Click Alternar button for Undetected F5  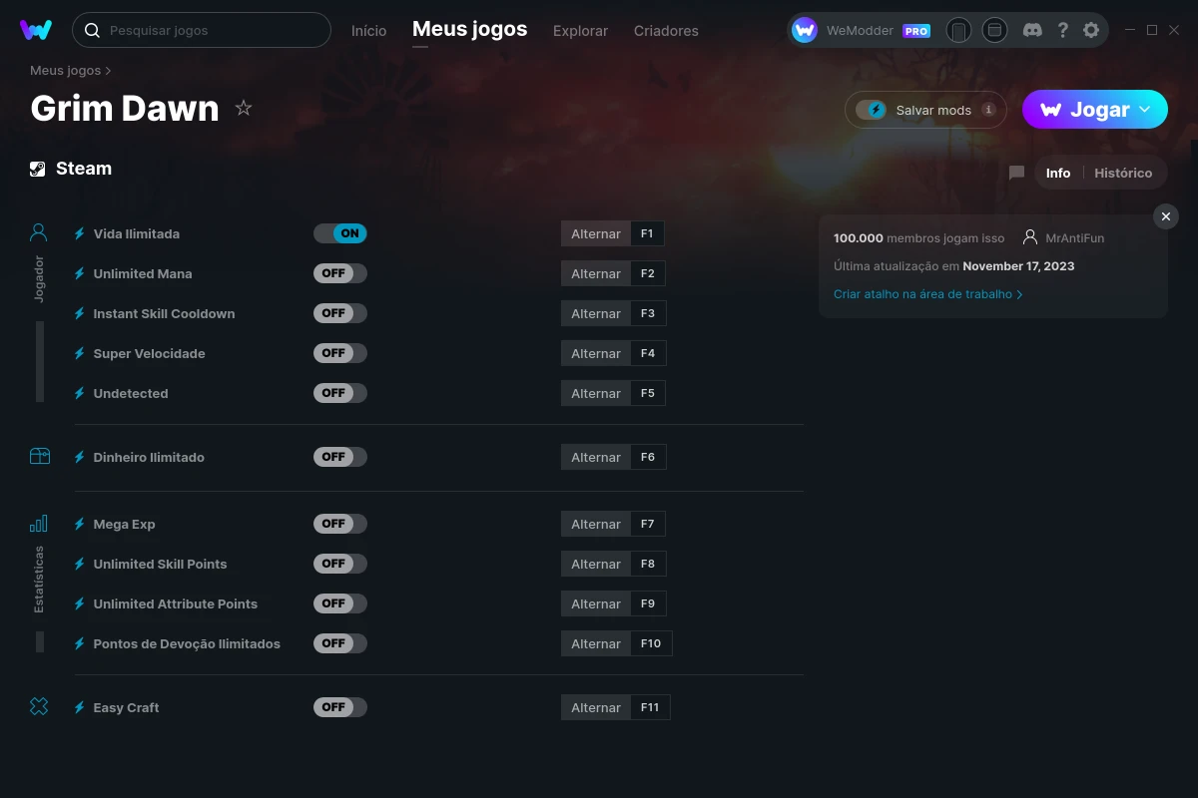click(596, 393)
